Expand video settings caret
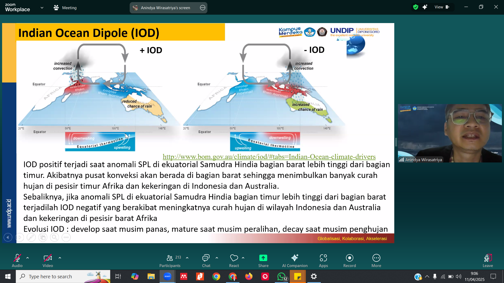This screenshot has width=504, height=283. point(60,258)
